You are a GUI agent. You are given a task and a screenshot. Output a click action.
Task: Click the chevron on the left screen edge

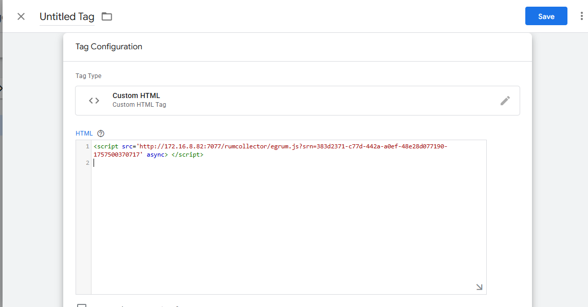pyautogui.click(x=2, y=87)
